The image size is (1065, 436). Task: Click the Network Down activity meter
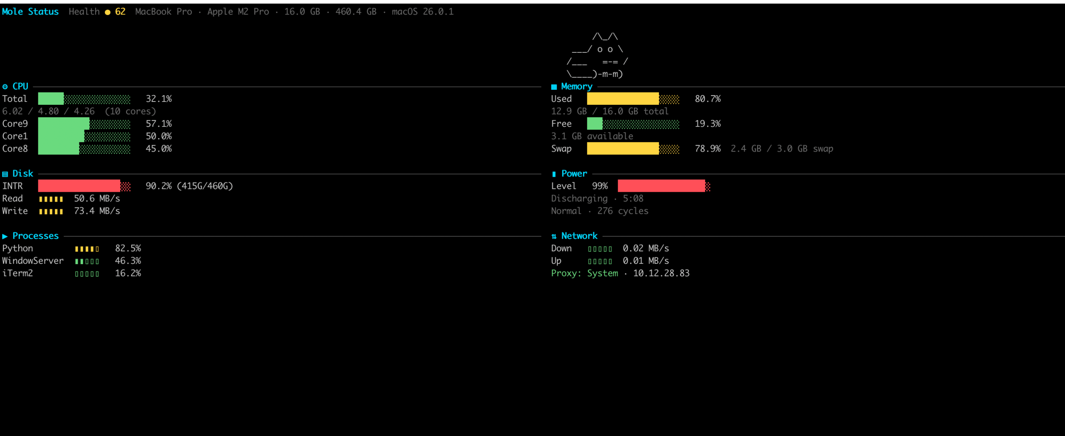click(599, 249)
